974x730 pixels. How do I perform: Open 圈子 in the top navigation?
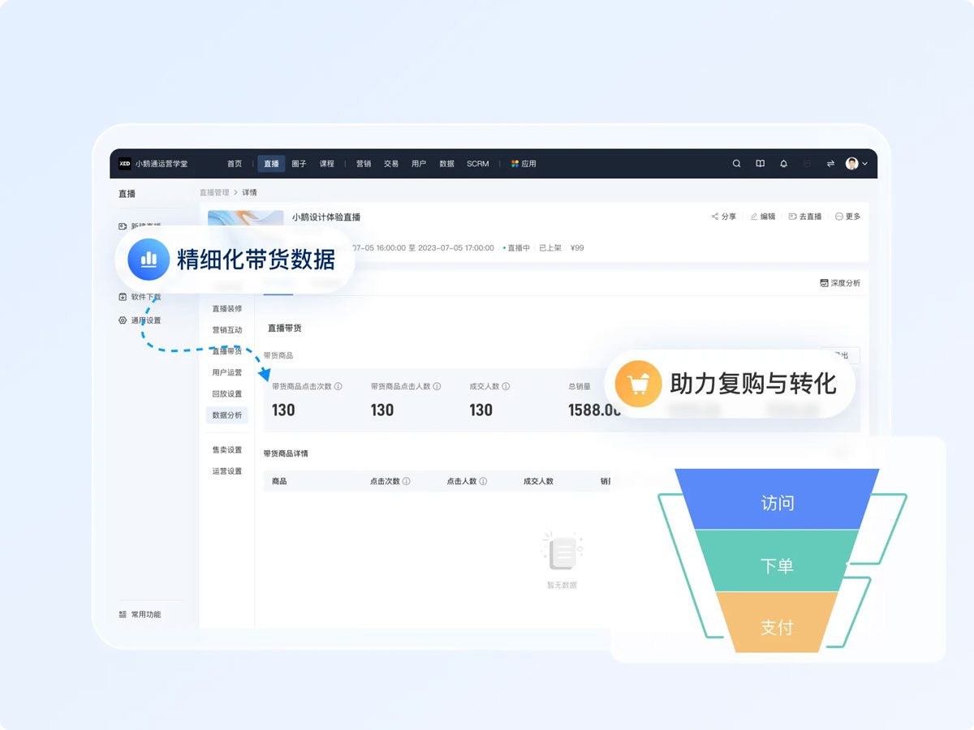click(299, 164)
